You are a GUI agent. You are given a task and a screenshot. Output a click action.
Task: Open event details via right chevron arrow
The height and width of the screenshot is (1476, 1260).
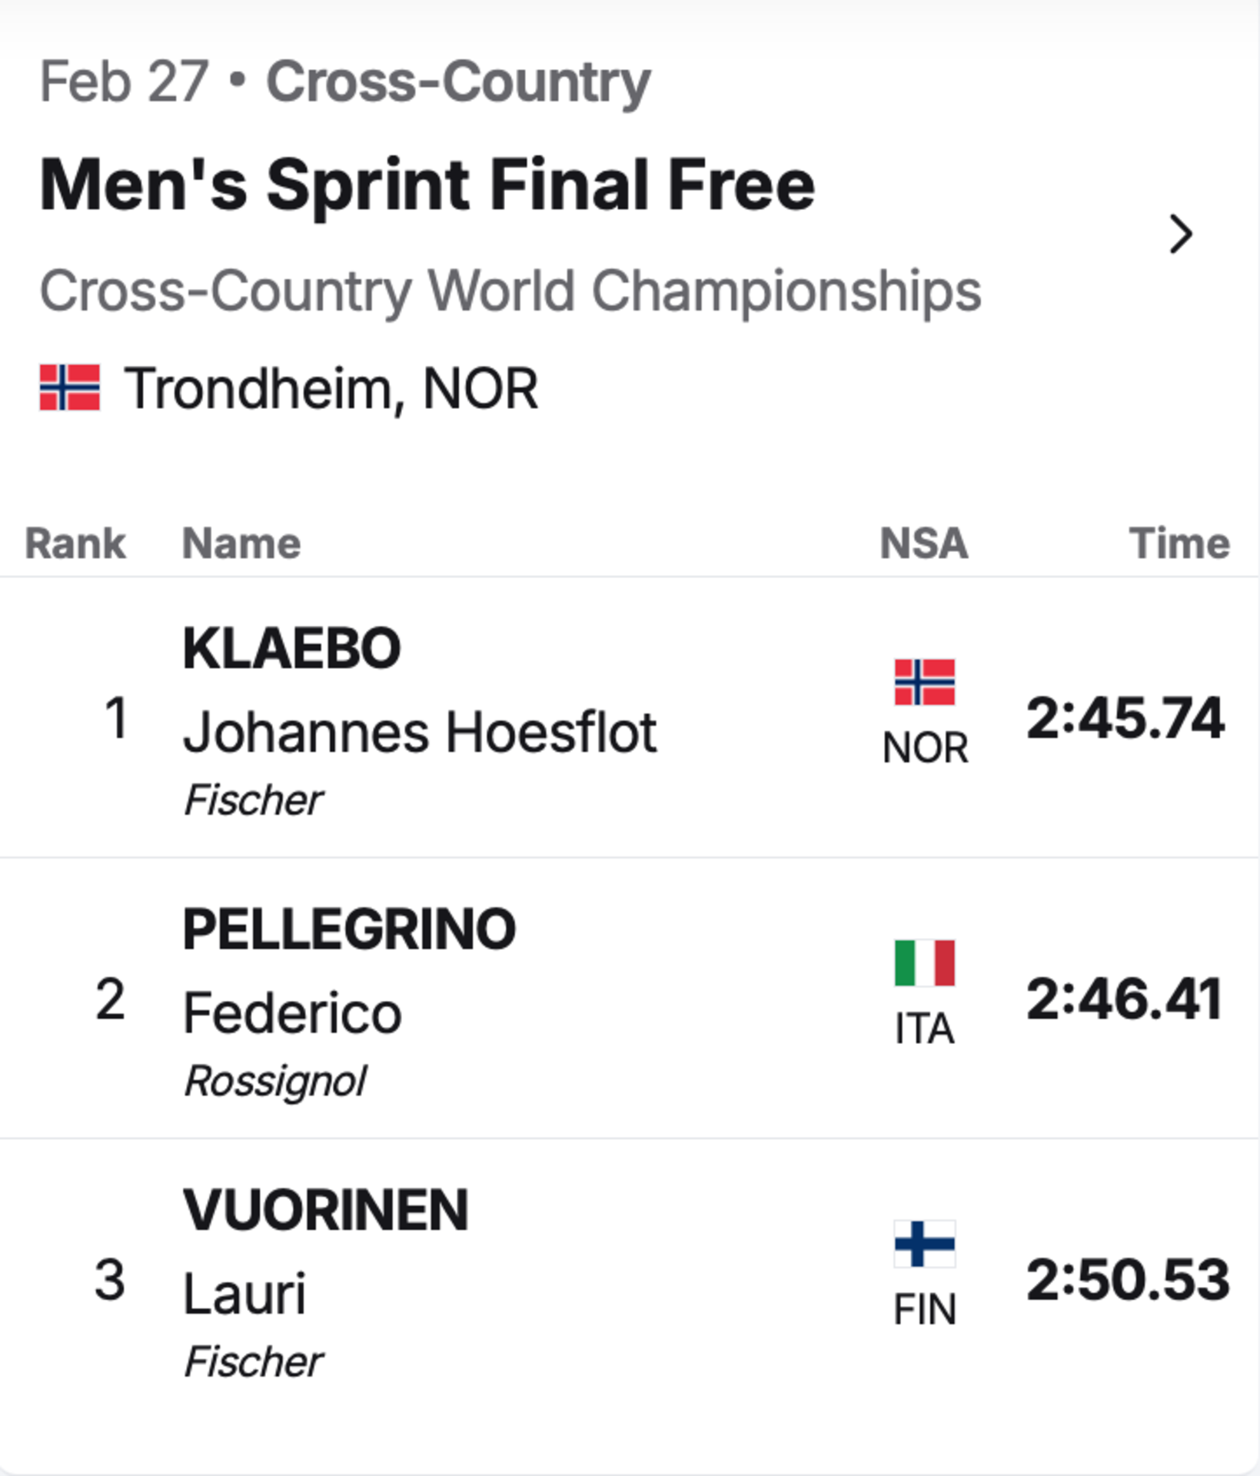tap(1180, 234)
